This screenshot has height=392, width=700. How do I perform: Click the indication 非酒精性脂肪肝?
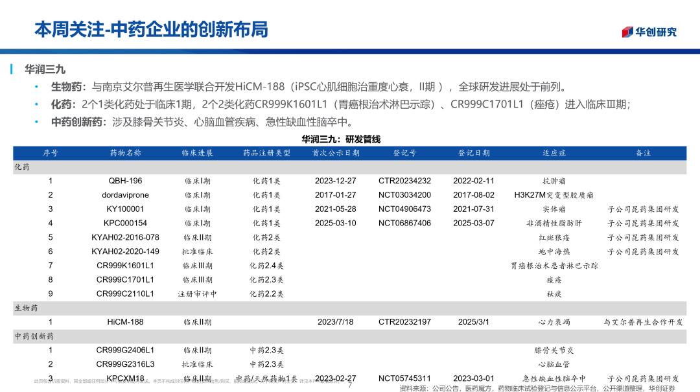554,224
